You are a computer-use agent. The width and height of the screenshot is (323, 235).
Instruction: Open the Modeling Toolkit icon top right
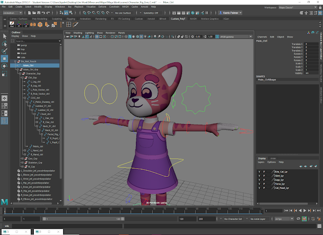[x=301, y=13]
